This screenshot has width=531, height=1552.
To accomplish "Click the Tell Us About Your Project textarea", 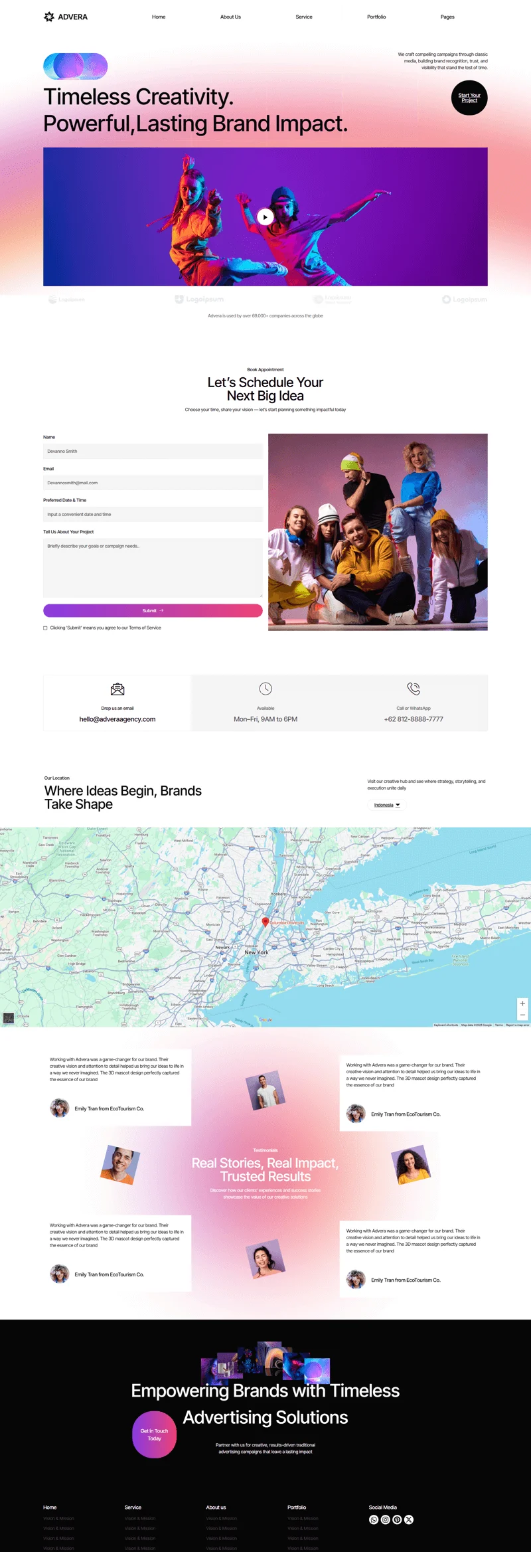I will 153,568.
